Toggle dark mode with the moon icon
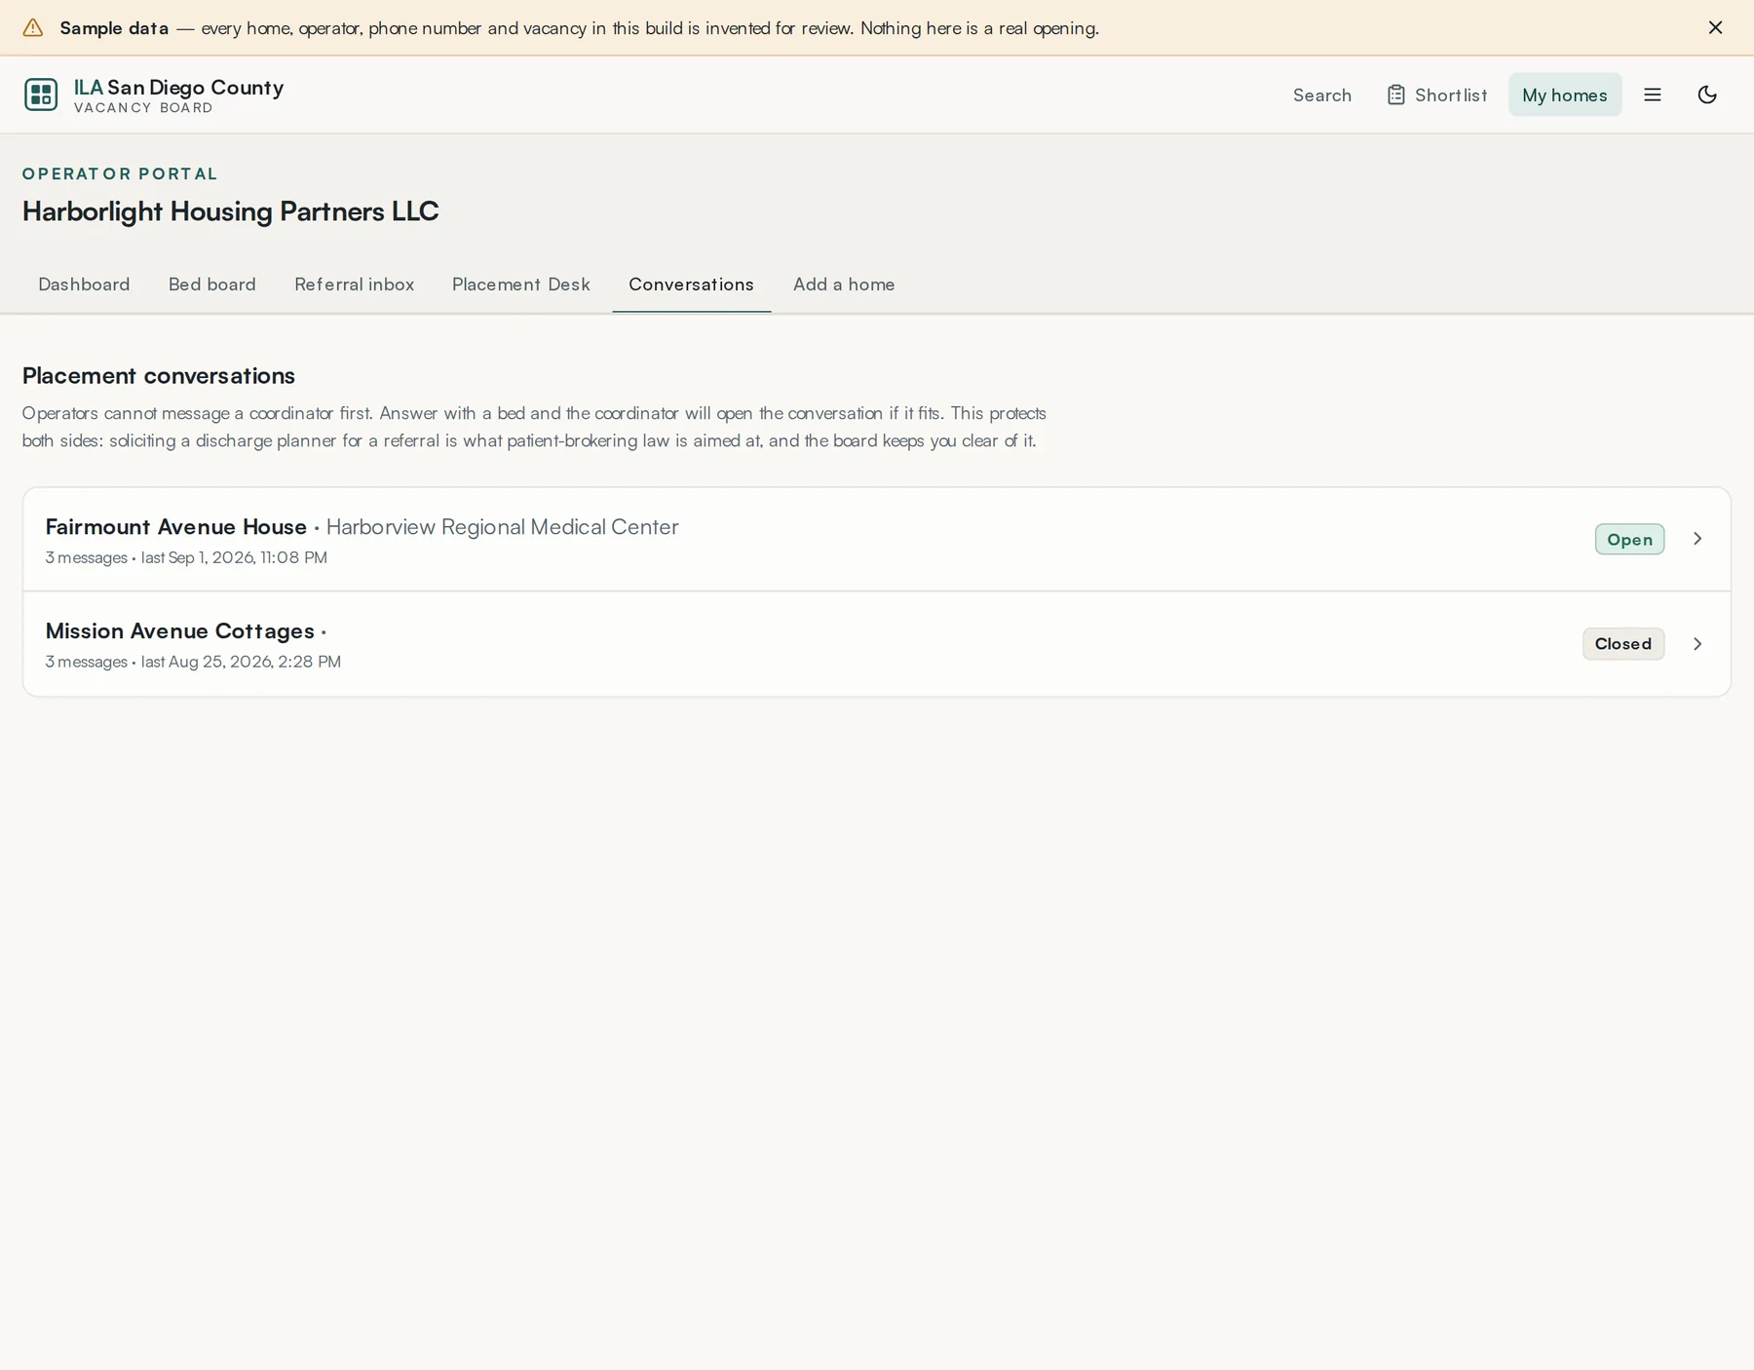Screen dimensions: 1754x1370 pyautogui.click(x=1707, y=95)
